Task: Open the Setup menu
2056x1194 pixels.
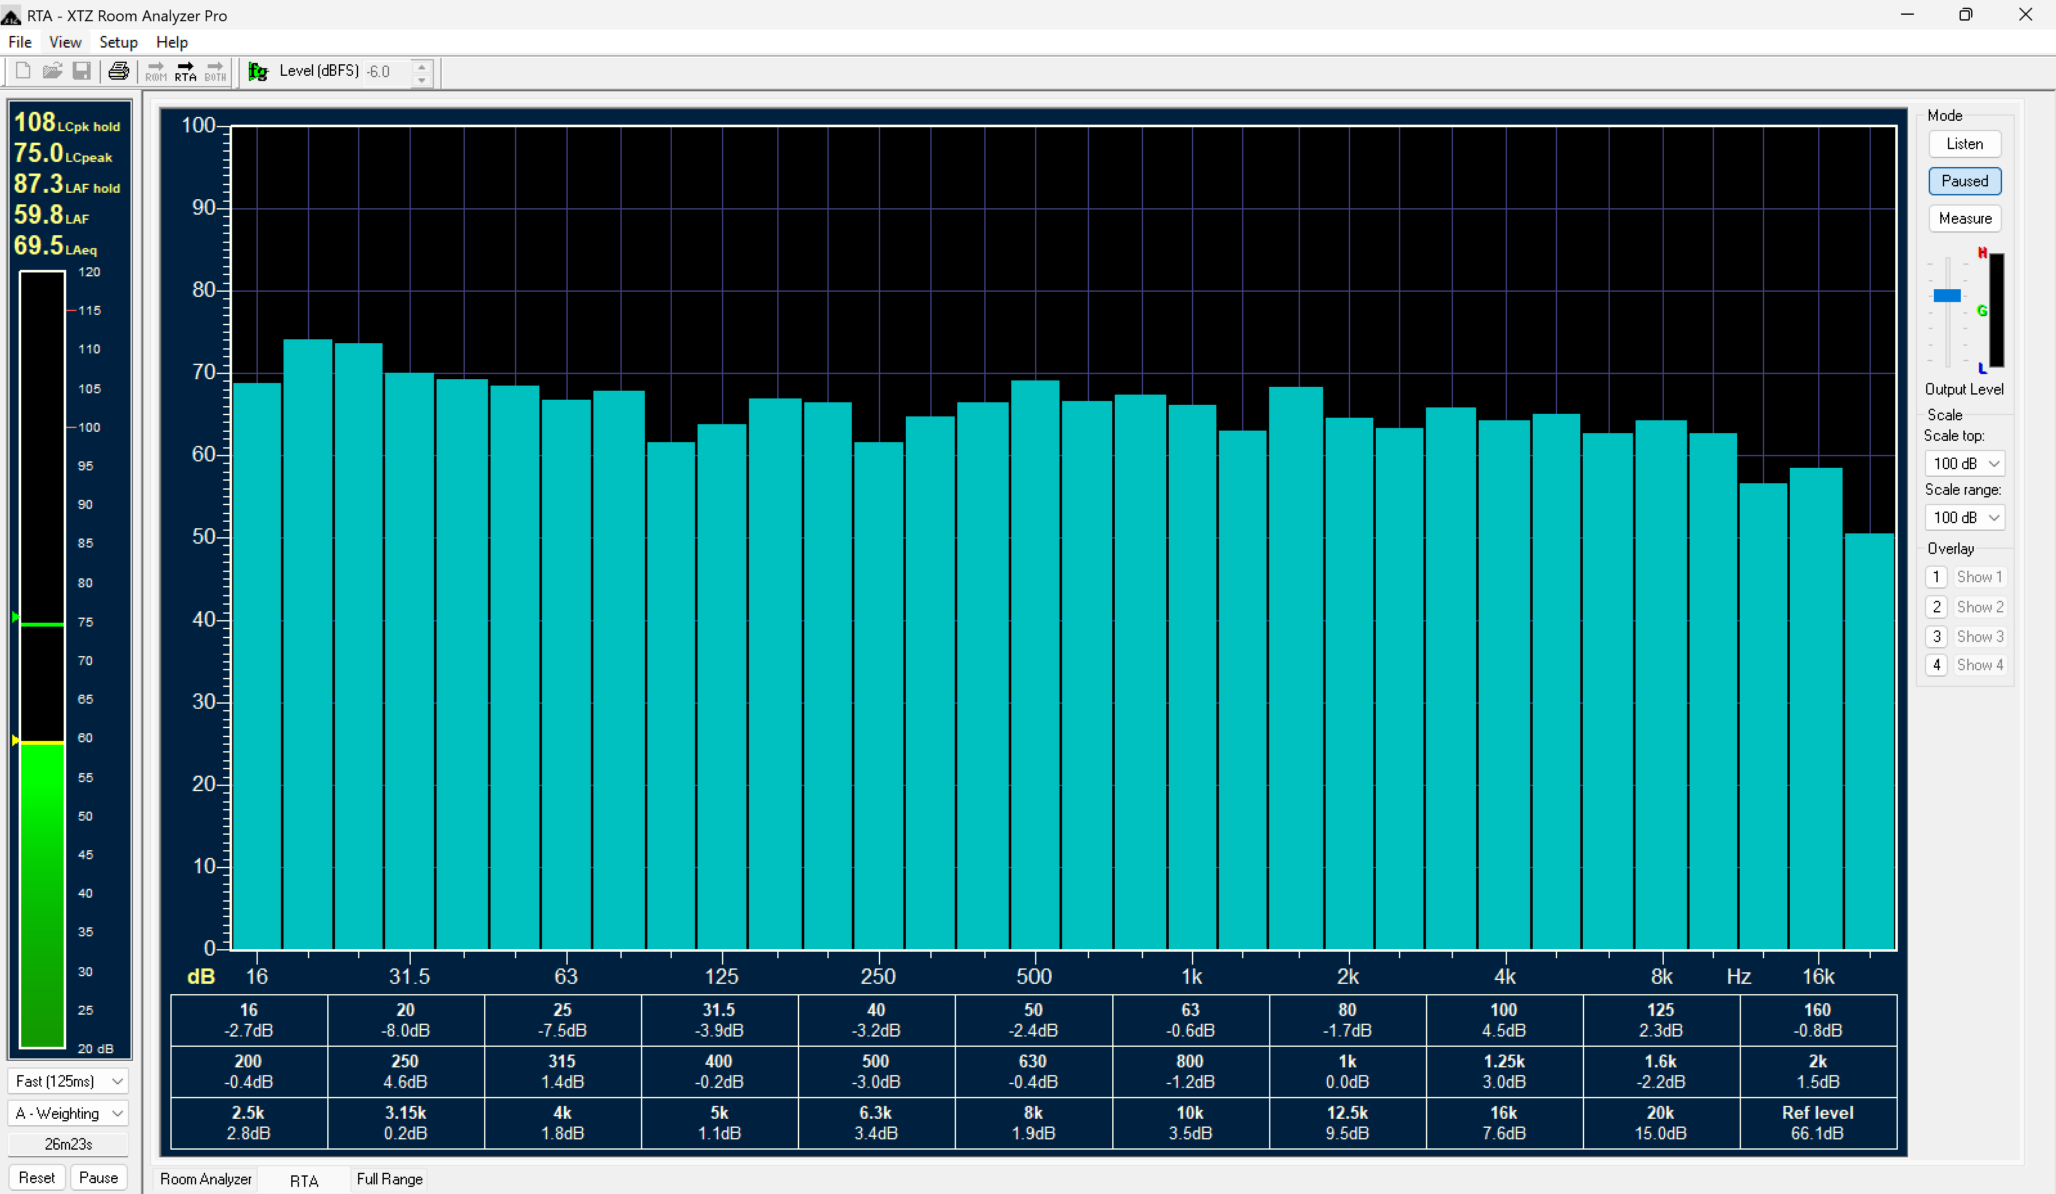Action: click(x=118, y=42)
